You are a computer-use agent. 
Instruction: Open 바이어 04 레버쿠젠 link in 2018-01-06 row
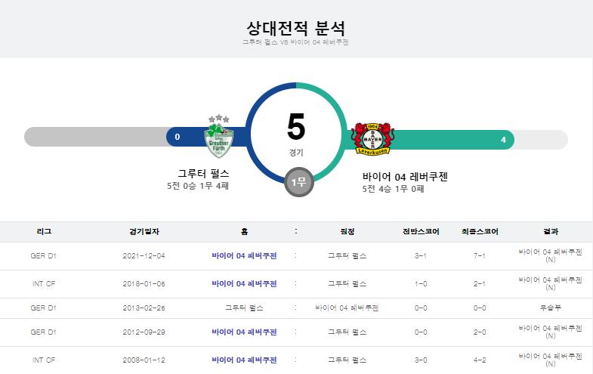[244, 284]
